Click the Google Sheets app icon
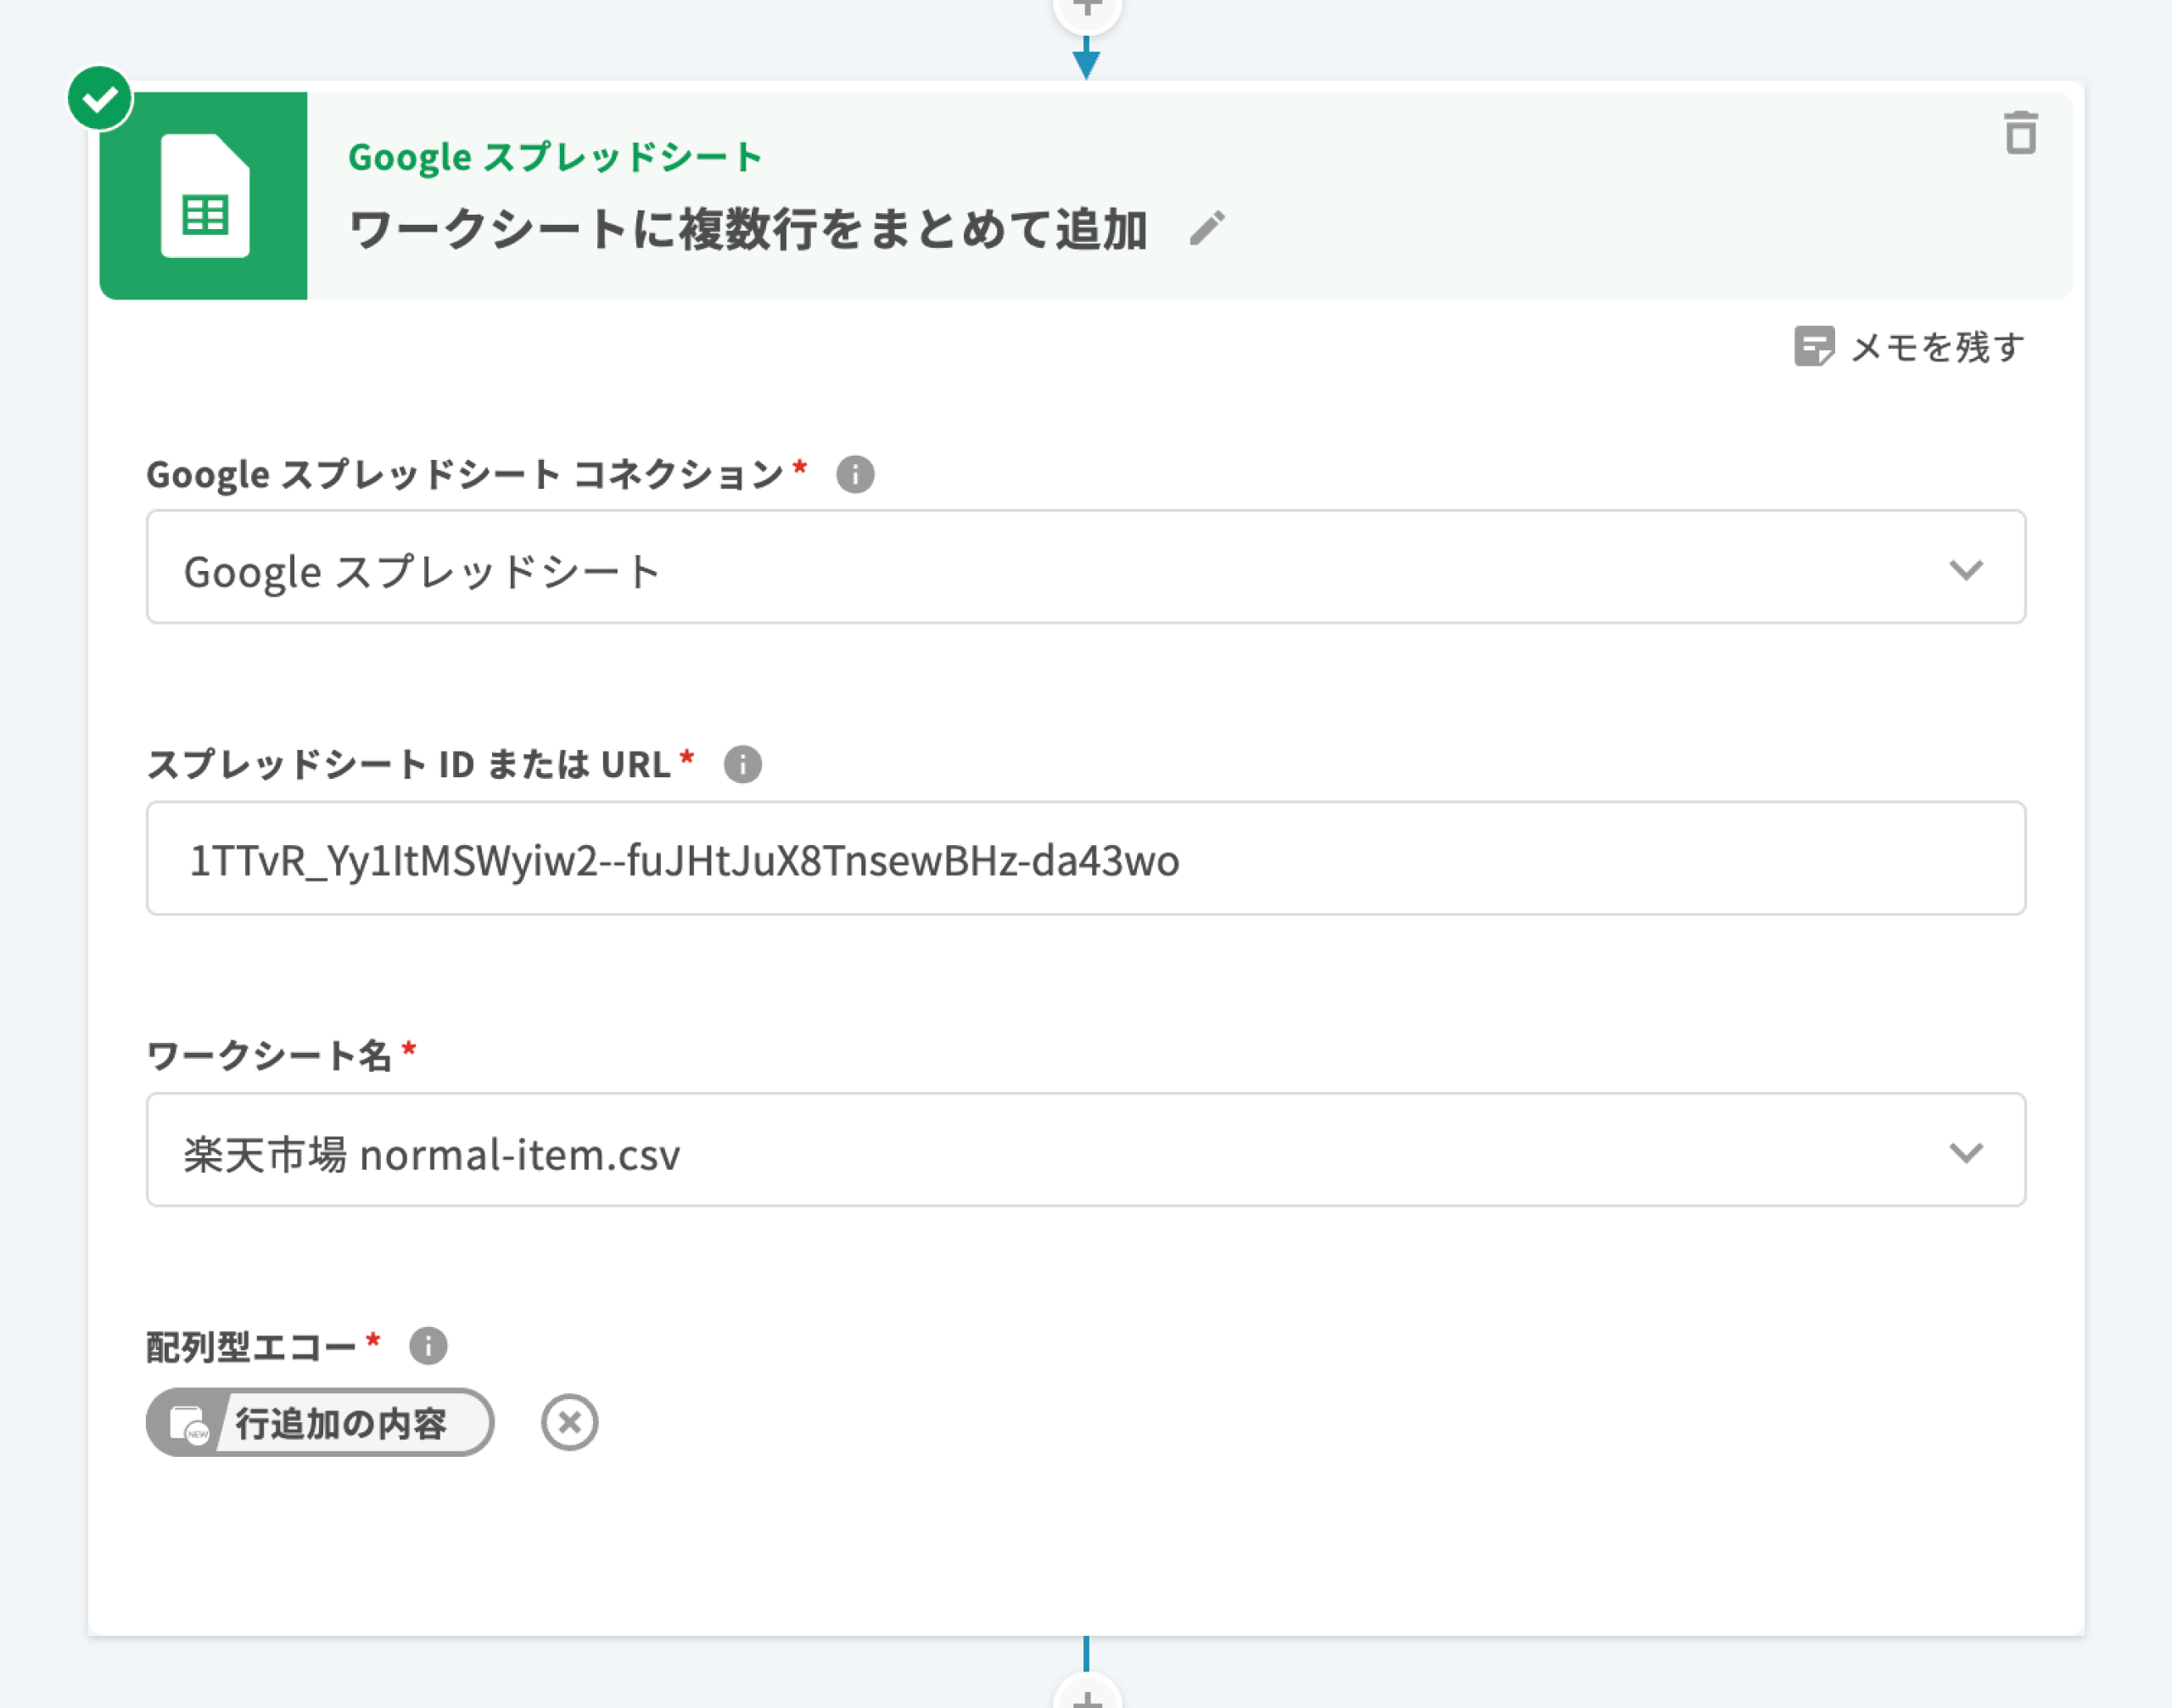Viewport: 2172px width, 1708px height. click(x=204, y=196)
